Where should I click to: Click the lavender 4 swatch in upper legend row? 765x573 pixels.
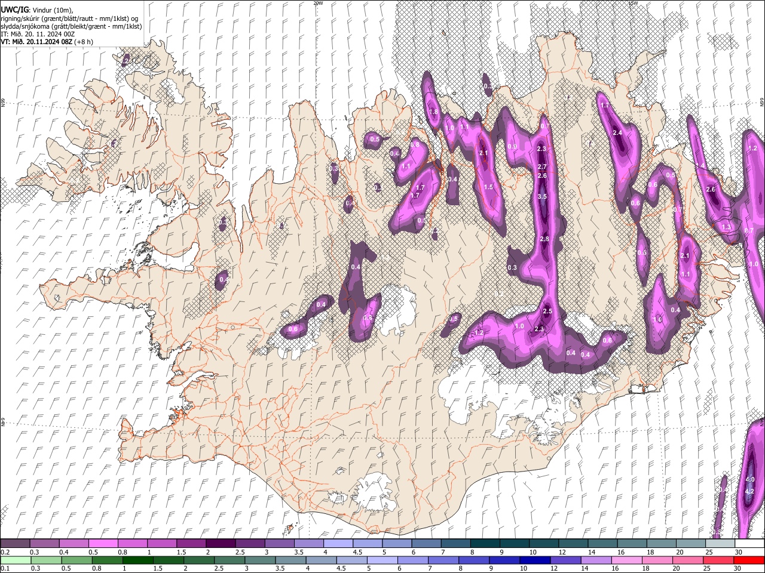click(338, 543)
